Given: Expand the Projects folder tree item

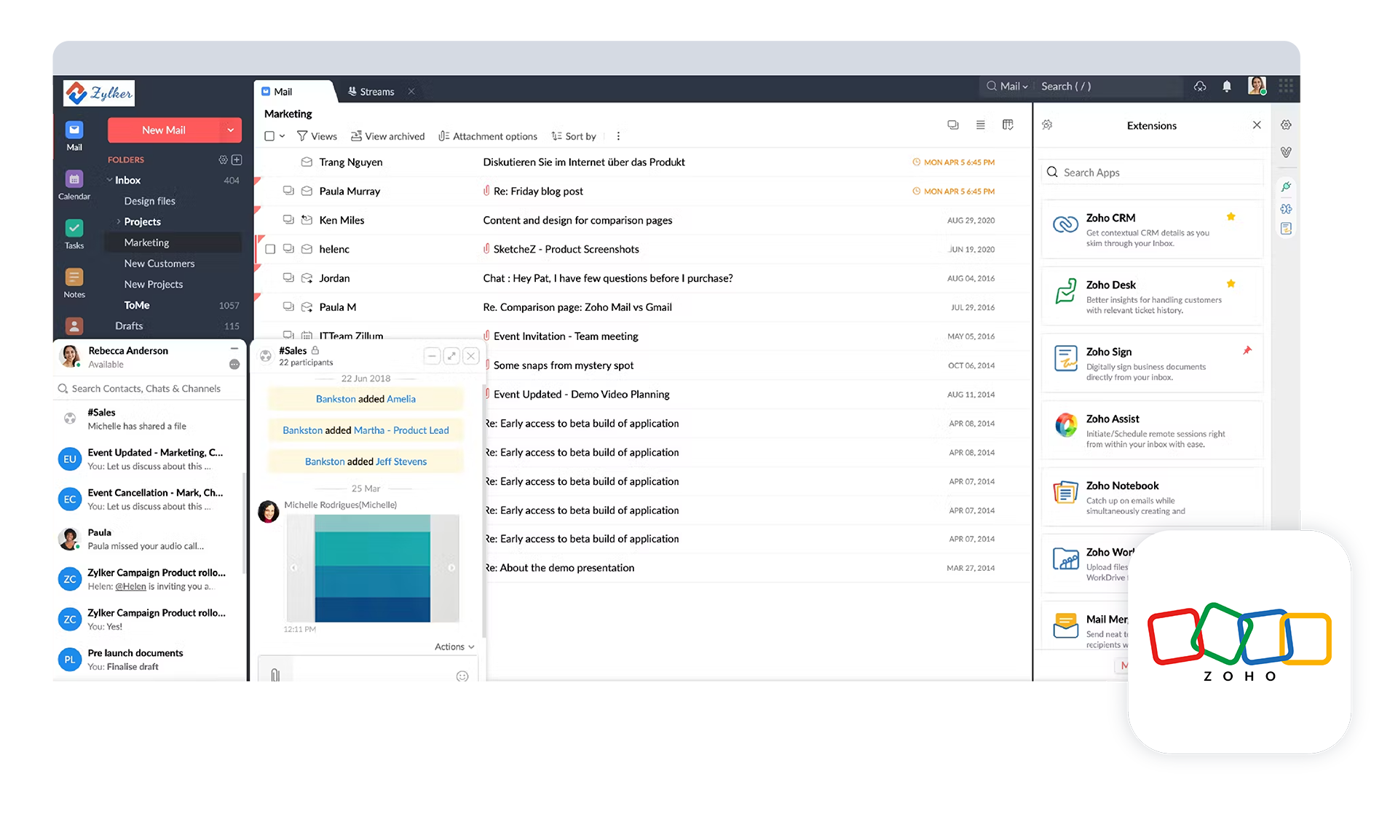Looking at the screenshot, I should pos(117,221).
